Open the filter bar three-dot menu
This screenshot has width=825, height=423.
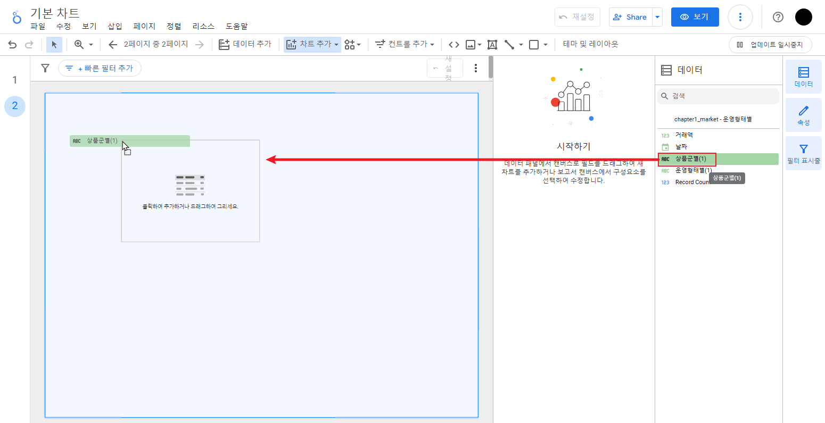click(476, 68)
